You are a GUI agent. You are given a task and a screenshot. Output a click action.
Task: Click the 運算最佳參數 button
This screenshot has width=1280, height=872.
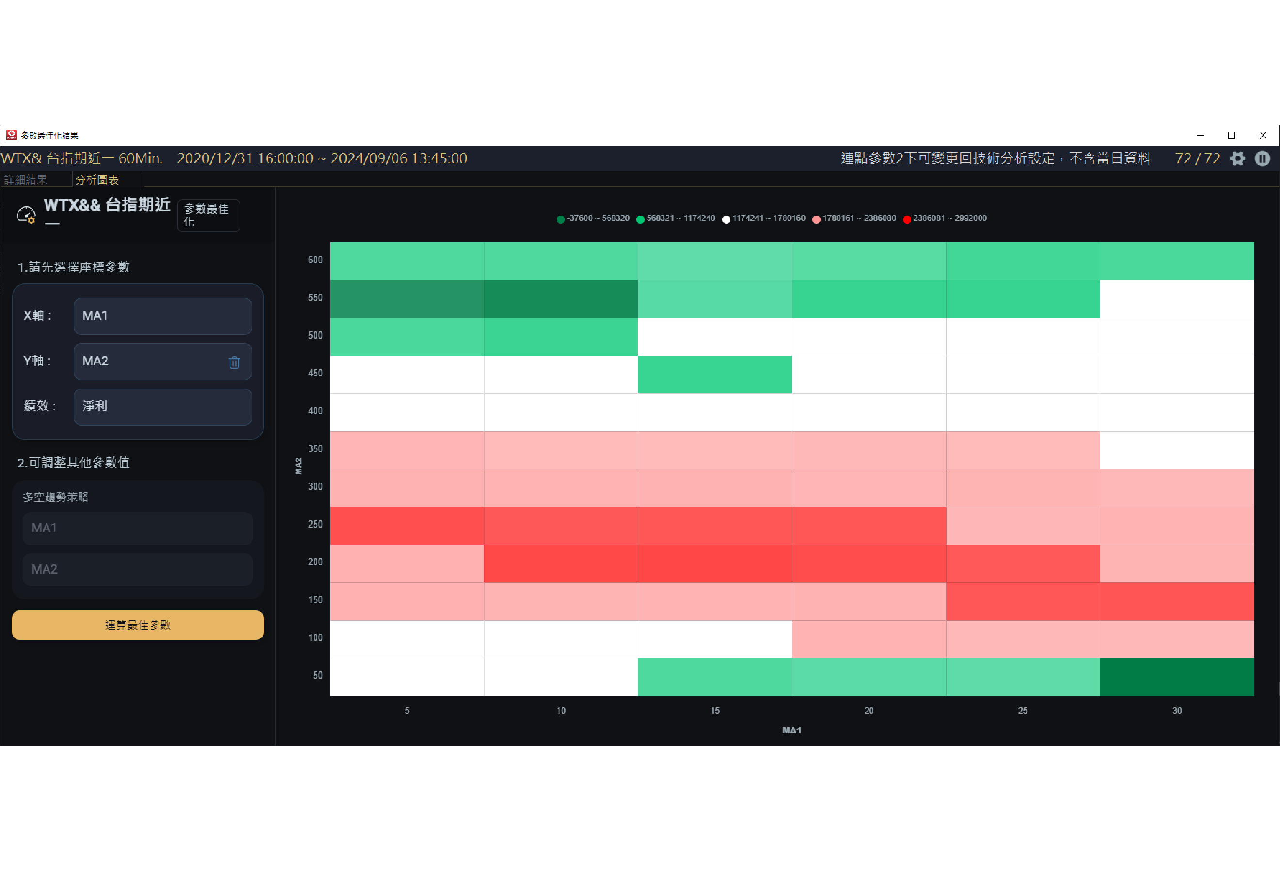click(x=138, y=625)
